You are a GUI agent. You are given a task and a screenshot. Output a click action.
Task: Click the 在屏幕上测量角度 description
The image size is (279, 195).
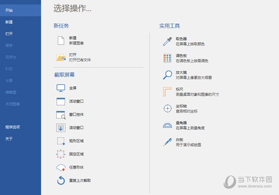(190, 128)
